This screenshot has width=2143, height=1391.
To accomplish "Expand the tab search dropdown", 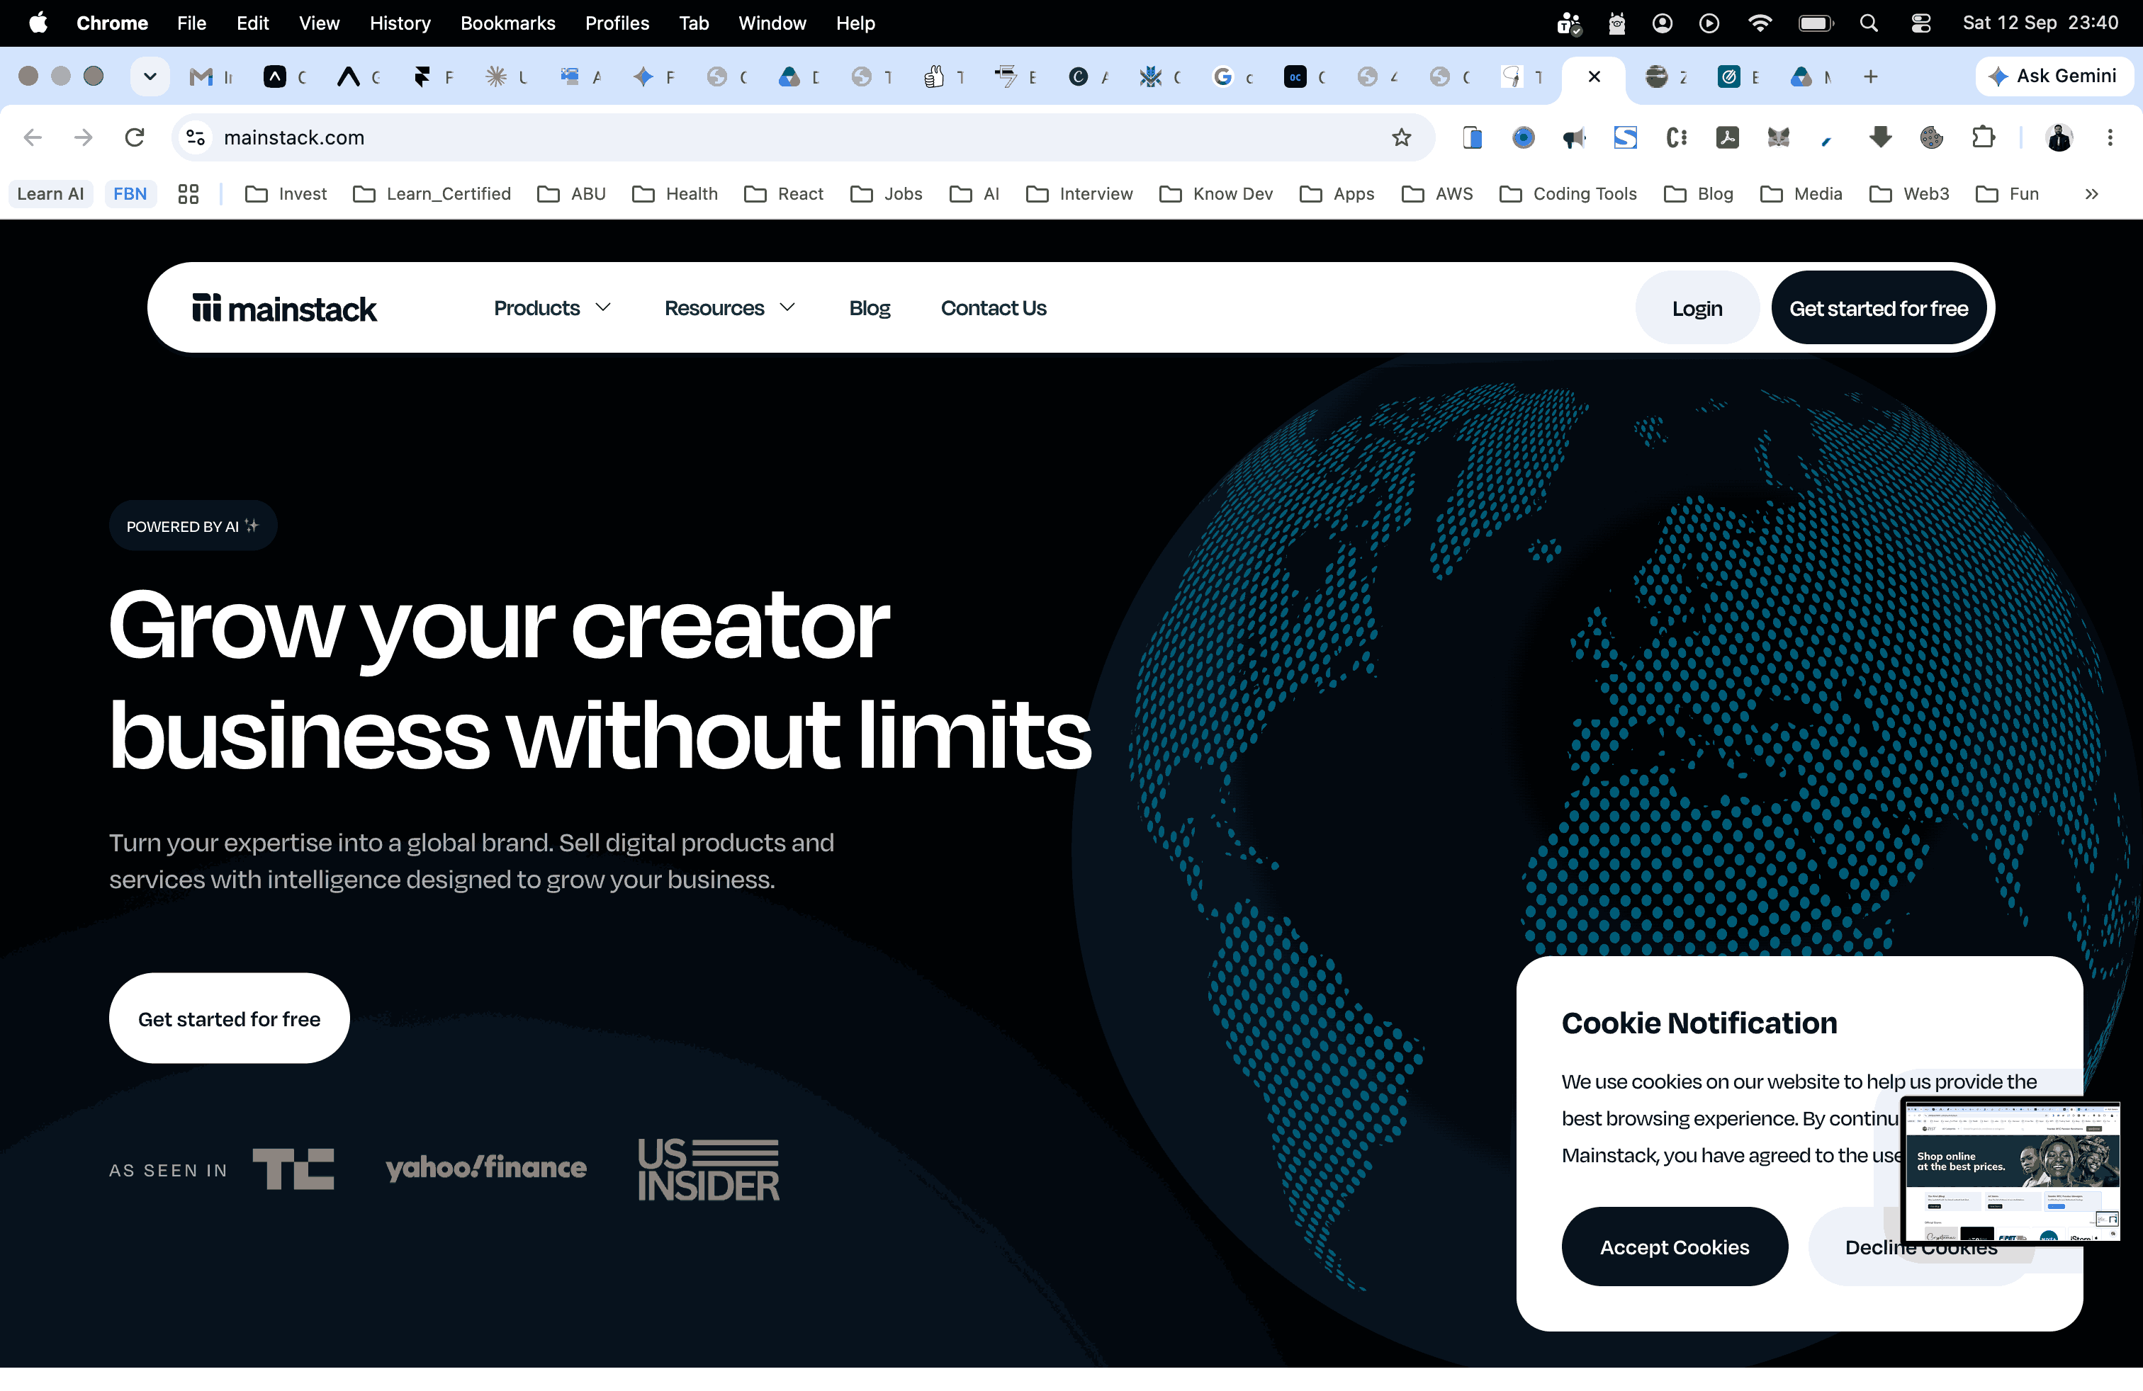I will tap(150, 76).
